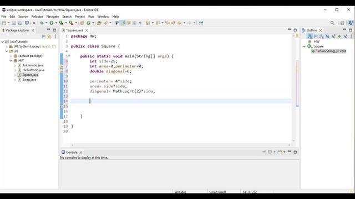Viewport: 355px width, 199px height.
Task: Collapse the HW package node
Action: click(x=11, y=61)
